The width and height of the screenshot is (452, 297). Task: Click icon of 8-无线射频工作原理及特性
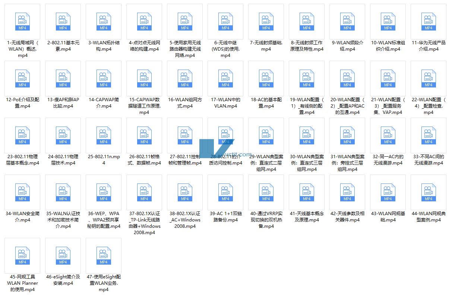(x=307, y=22)
